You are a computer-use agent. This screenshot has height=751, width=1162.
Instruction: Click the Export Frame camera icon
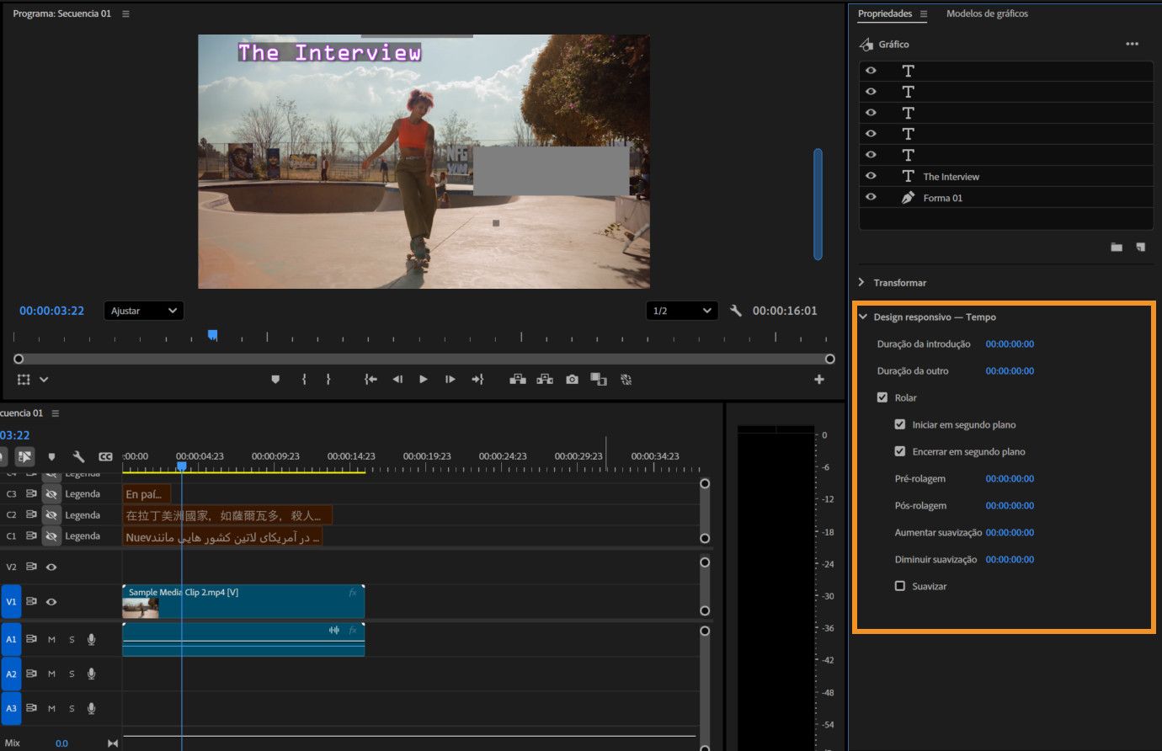click(x=572, y=380)
